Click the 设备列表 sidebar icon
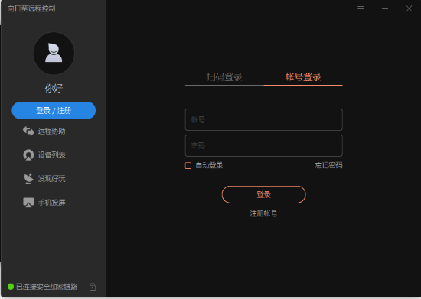 point(28,155)
